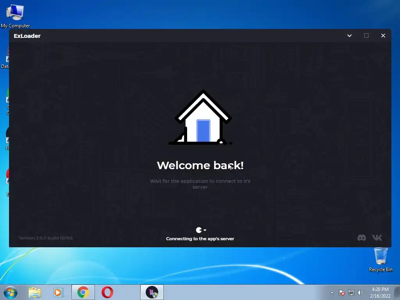Open the Recycle Bin on desktop
Screen dimensions: 400x300
click(380, 259)
